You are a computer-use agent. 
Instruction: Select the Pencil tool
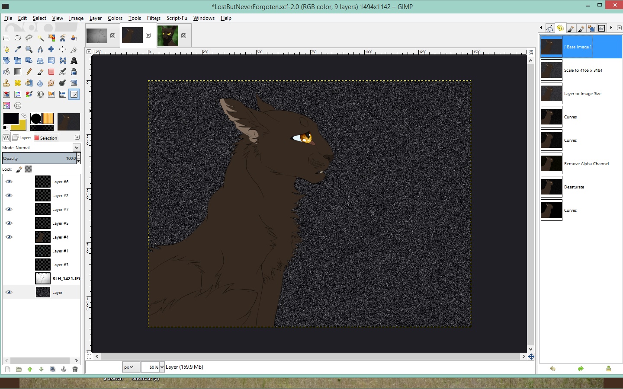click(x=29, y=72)
